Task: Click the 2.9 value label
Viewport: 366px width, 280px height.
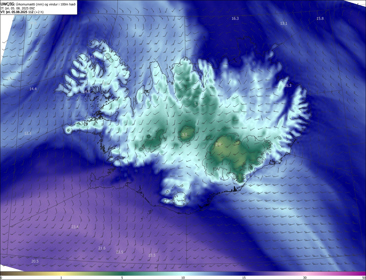Action: (218, 145)
